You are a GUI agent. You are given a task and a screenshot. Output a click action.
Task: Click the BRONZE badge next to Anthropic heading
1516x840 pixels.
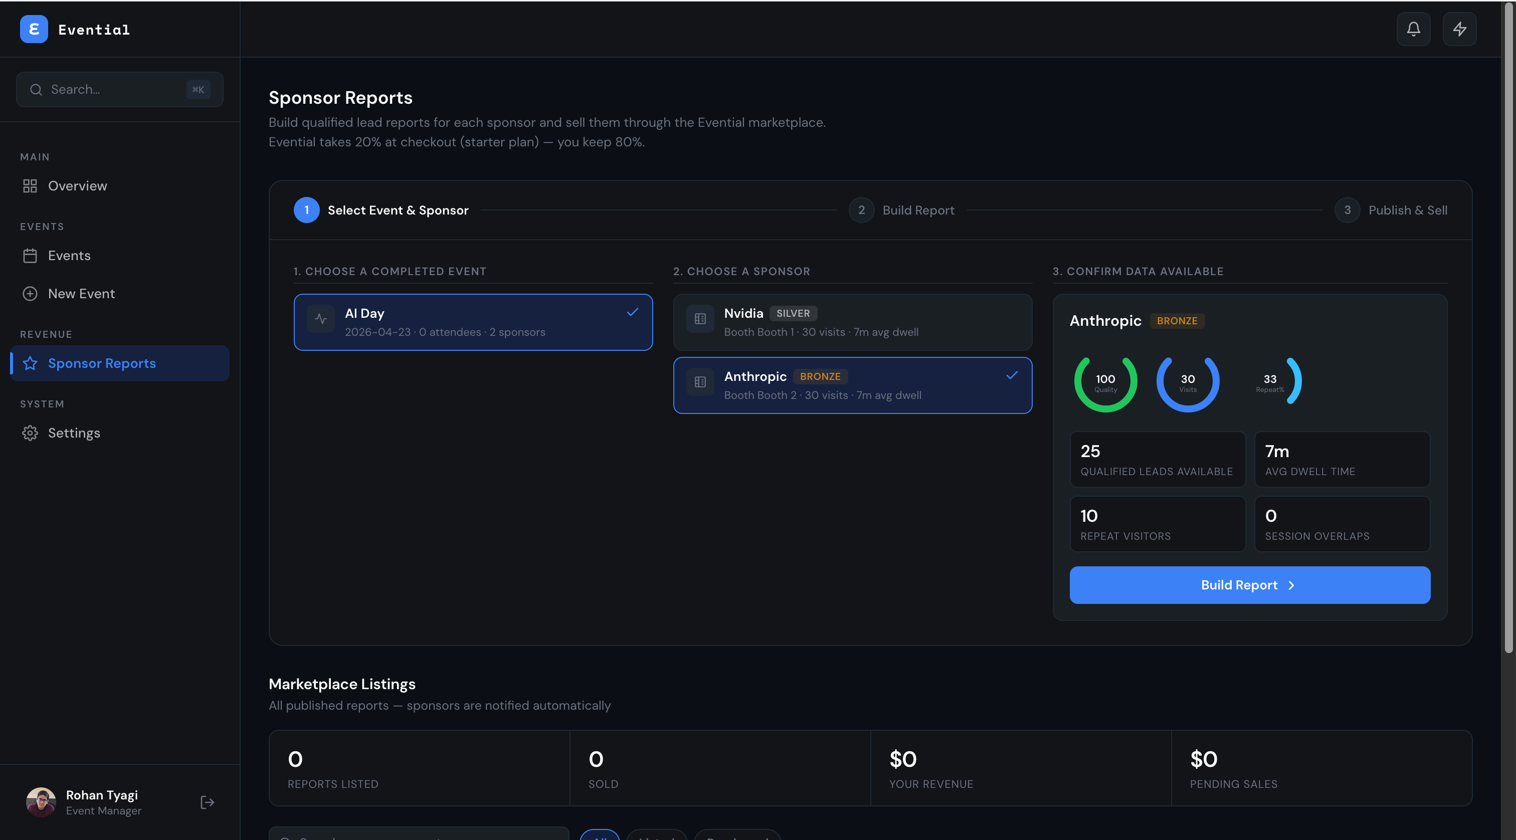pyautogui.click(x=1177, y=321)
